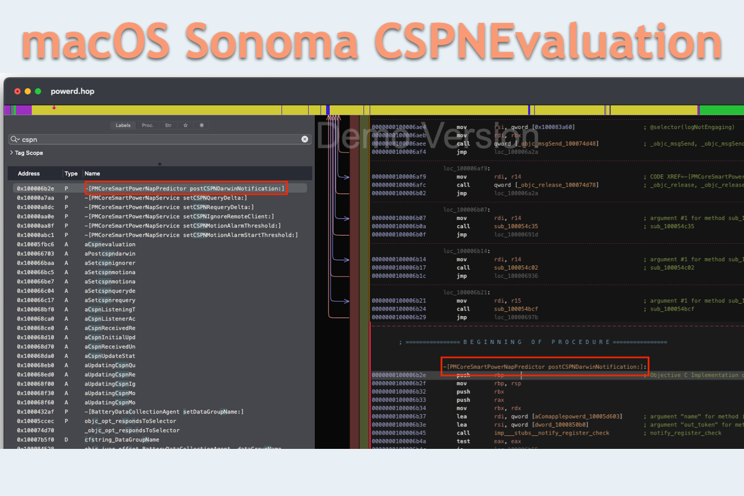The height and width of the screenshot is (496, 744).
Task: Sort by the Type column header
Action: click(x=71, y=174)
